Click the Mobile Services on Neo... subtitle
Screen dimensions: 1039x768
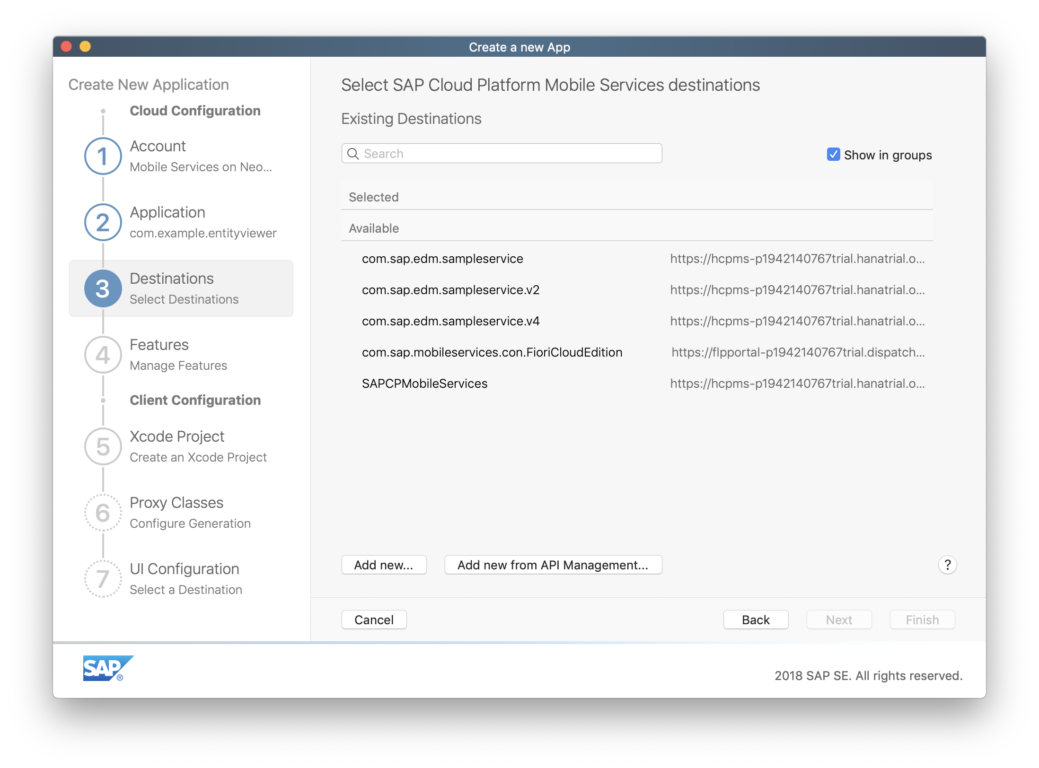(x=201, y=167)
